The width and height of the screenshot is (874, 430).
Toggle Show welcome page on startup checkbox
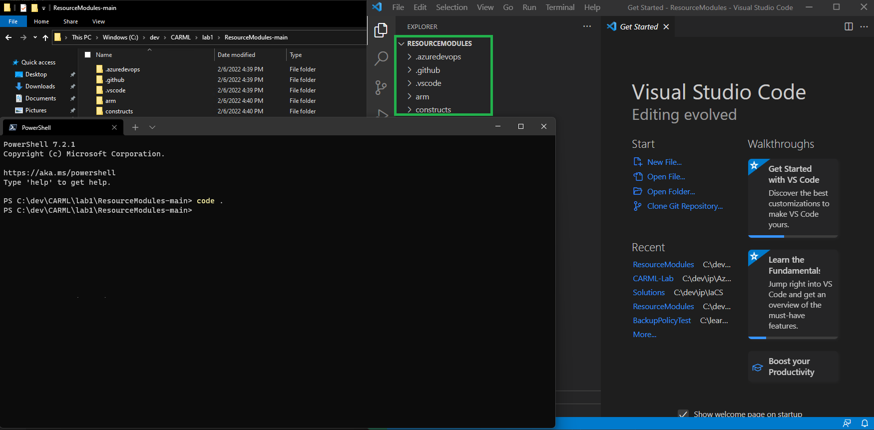(683, 414)
